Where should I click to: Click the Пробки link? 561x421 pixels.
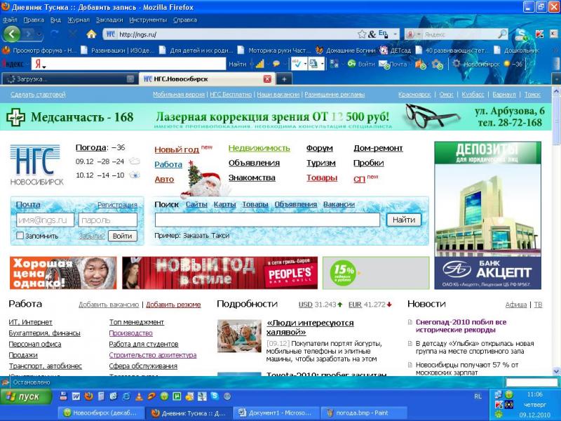[369, 163]
